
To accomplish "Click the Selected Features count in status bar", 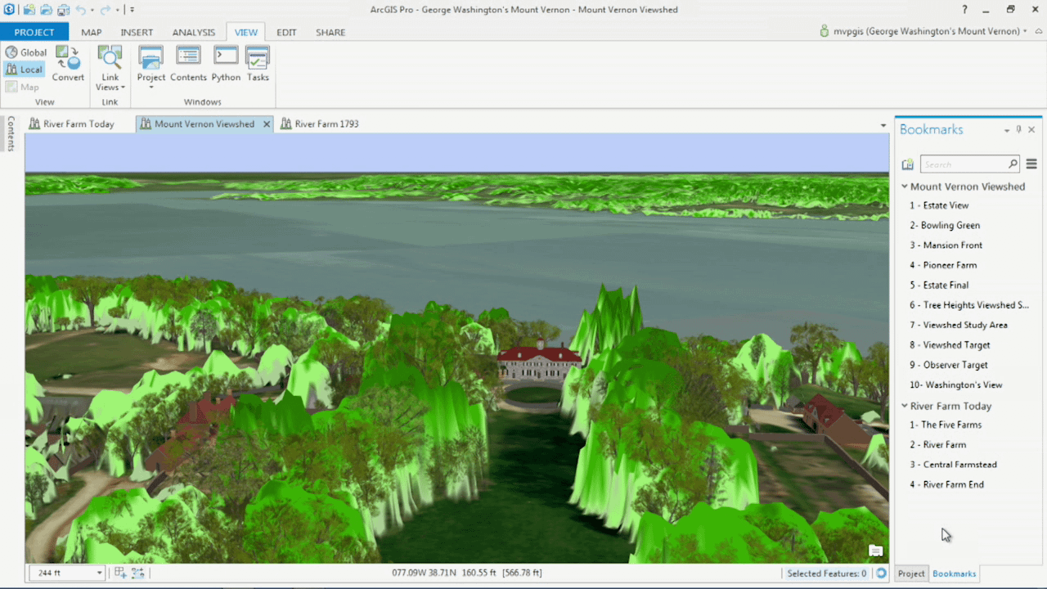I will tap(826, 573).
